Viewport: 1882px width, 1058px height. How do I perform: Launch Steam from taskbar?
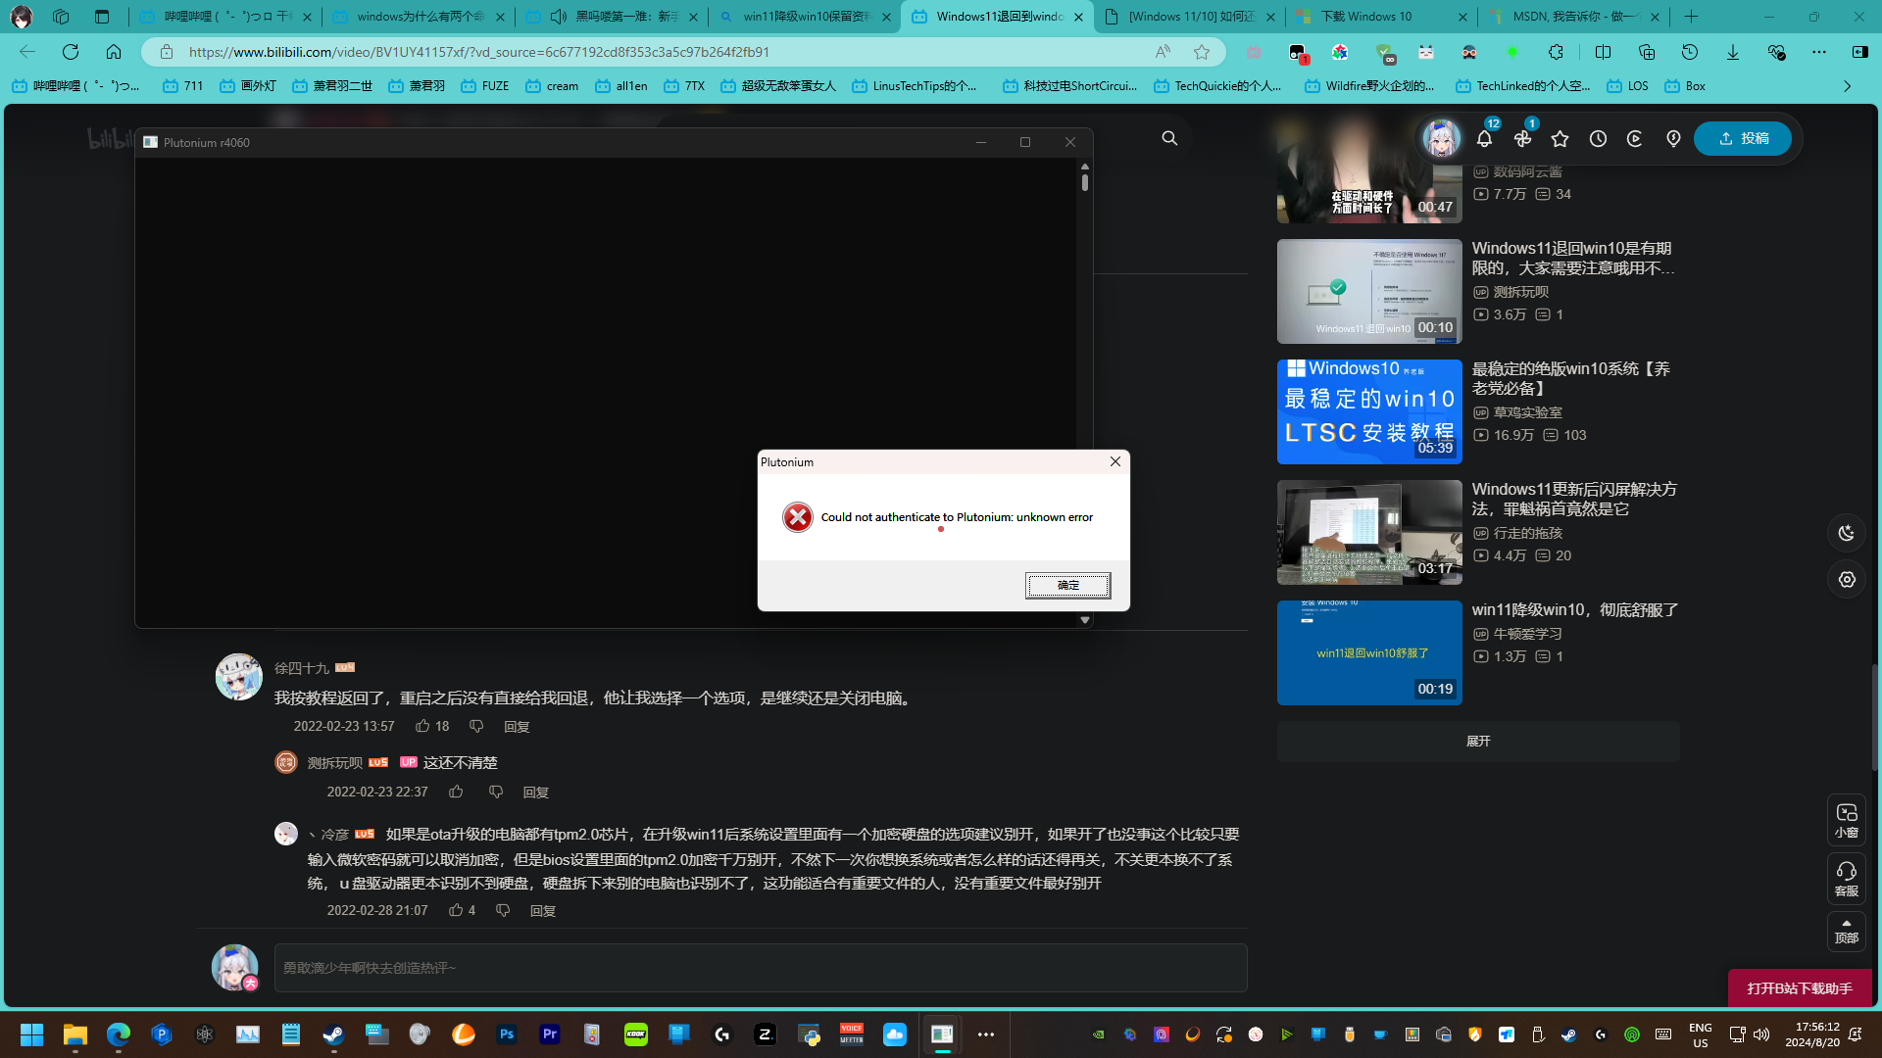coord(333,1034)
